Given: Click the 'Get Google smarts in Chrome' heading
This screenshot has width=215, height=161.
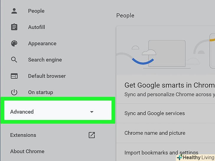Looking at the screenshot, I should [170, 85].
